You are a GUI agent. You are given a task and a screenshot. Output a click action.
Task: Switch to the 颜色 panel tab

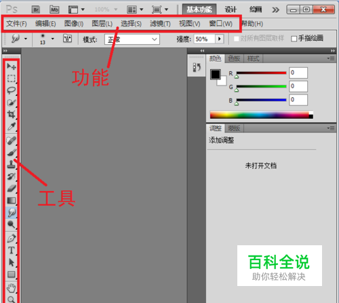[x=215, y=58]
